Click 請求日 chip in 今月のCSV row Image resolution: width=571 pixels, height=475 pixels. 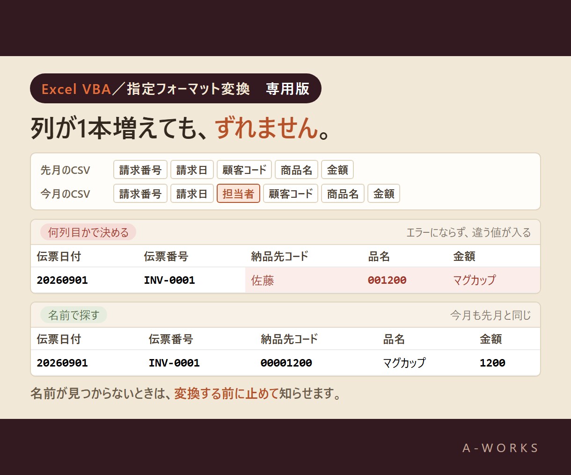pos(192,194)
